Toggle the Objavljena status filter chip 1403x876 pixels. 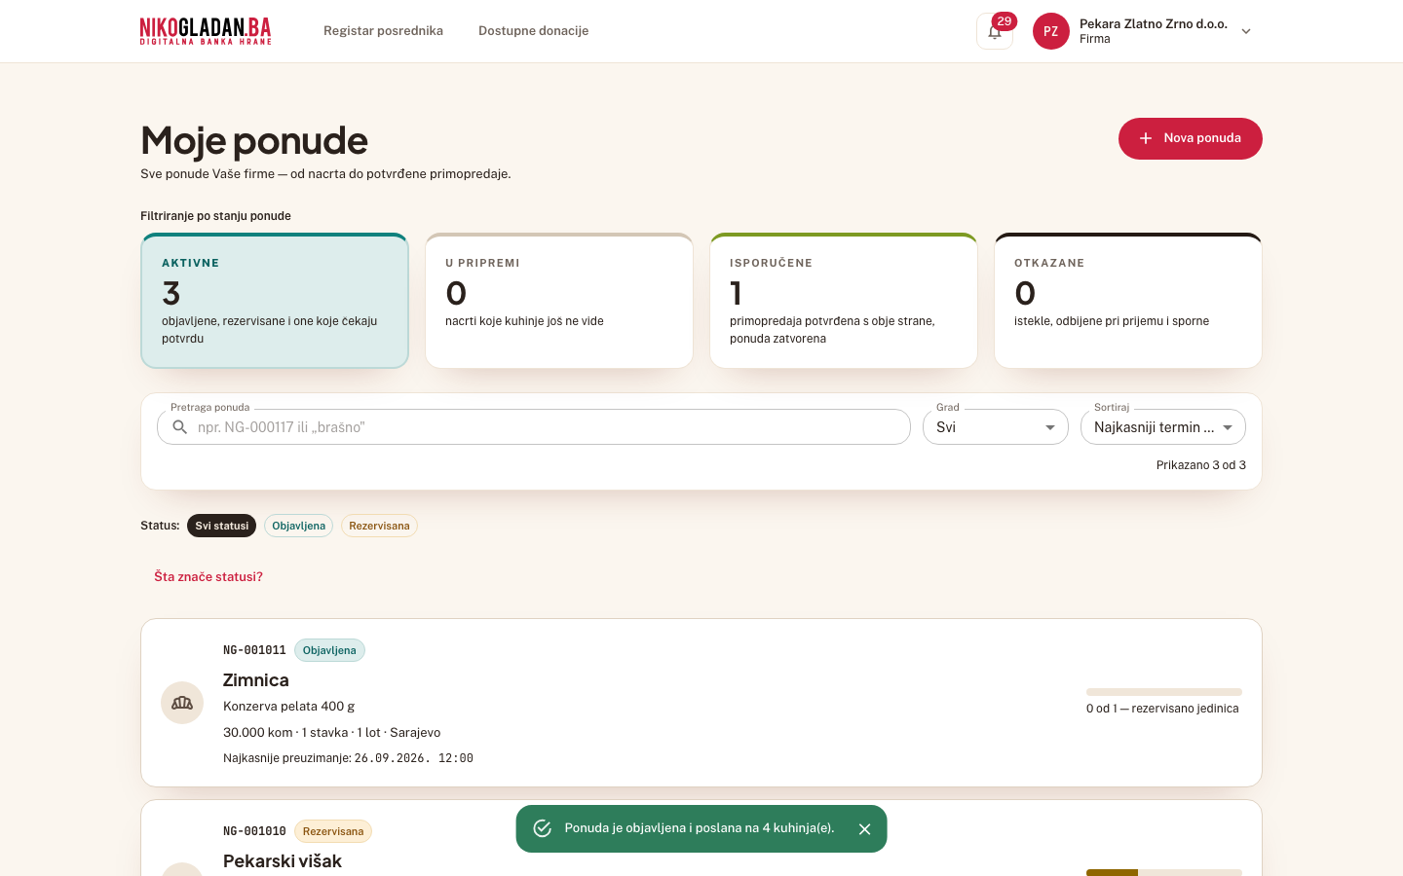(299, 526)
